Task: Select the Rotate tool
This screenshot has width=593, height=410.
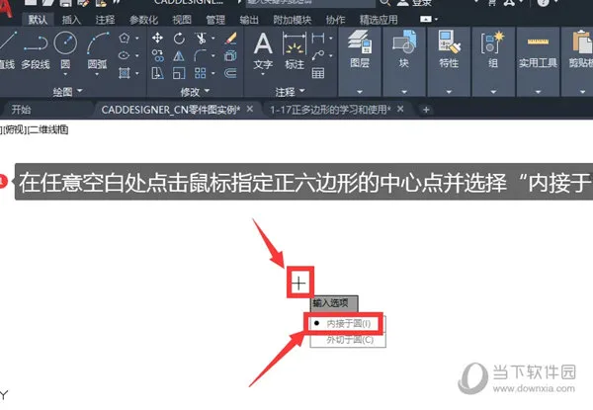Action: pyautogui.click(x=179, y=39)
